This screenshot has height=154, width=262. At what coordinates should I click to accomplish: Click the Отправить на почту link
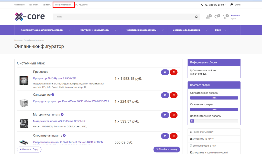click(x=203, y=139)
